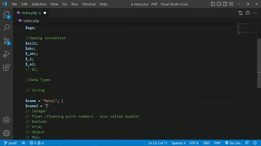261x146 pixels.
Task: Open the Selection menu
Action: point(39,4)
